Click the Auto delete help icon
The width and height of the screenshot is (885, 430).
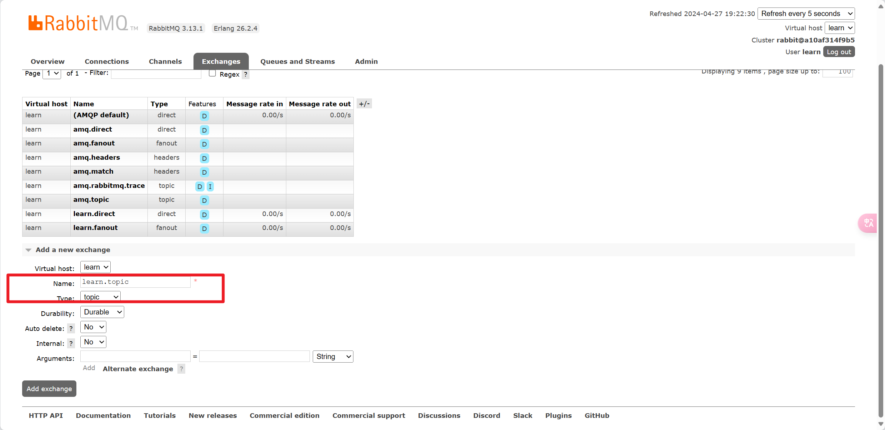pos(71,328)
